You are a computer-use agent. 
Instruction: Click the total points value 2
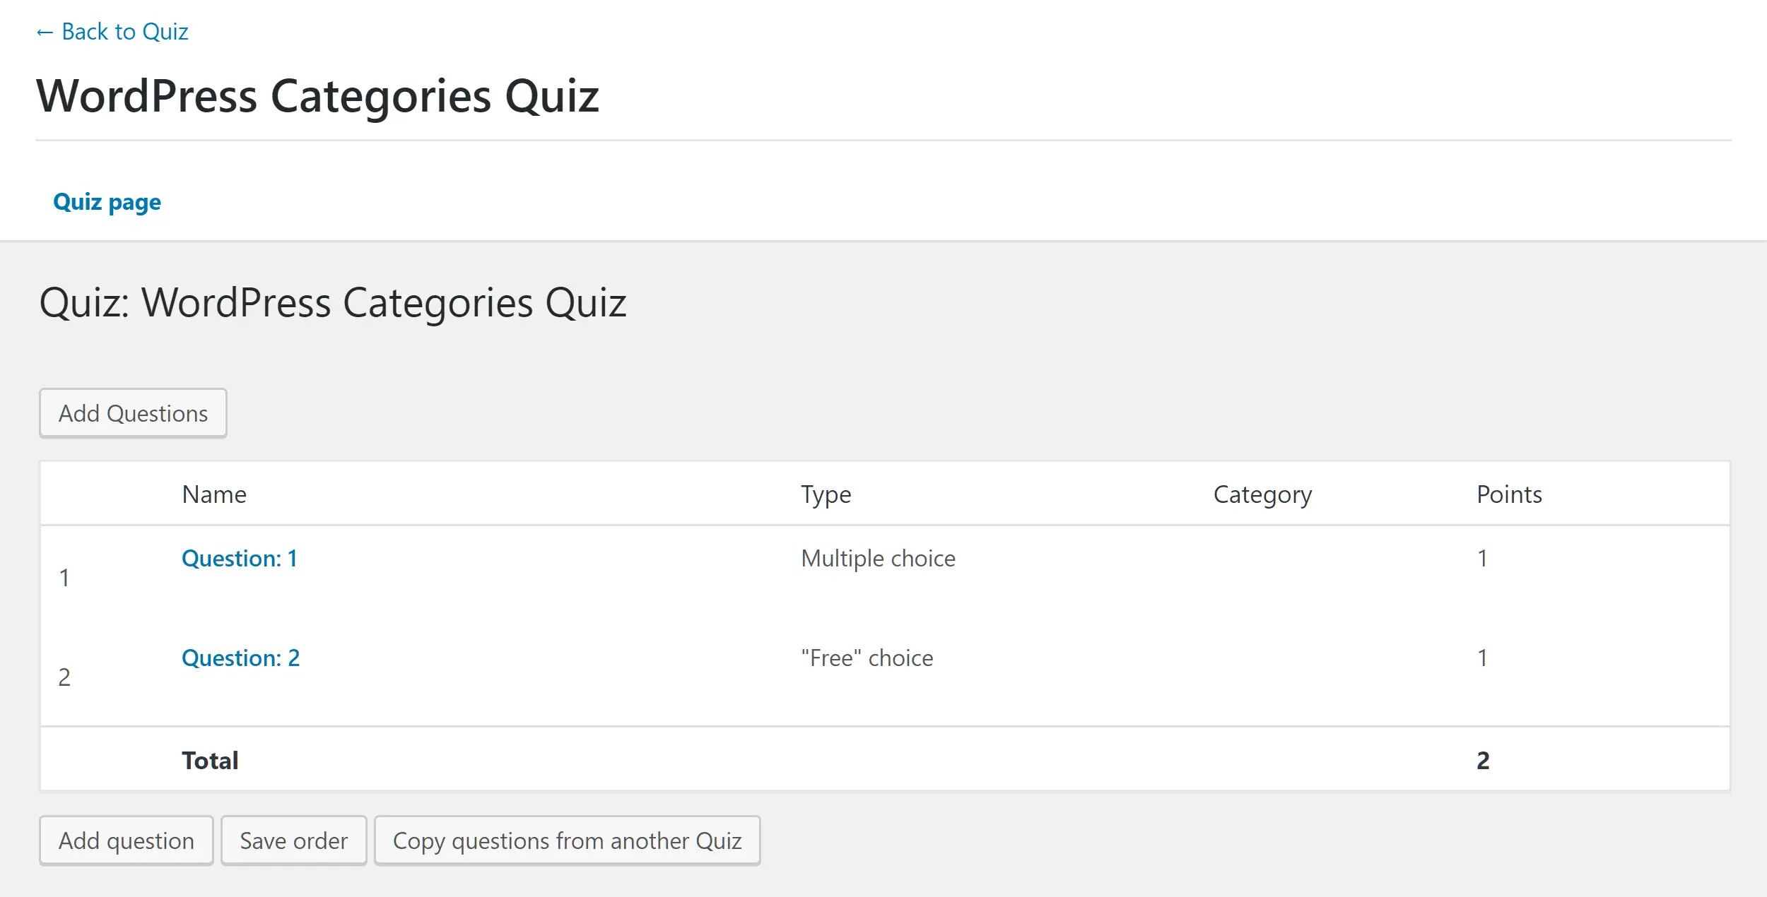point(1483,761)
